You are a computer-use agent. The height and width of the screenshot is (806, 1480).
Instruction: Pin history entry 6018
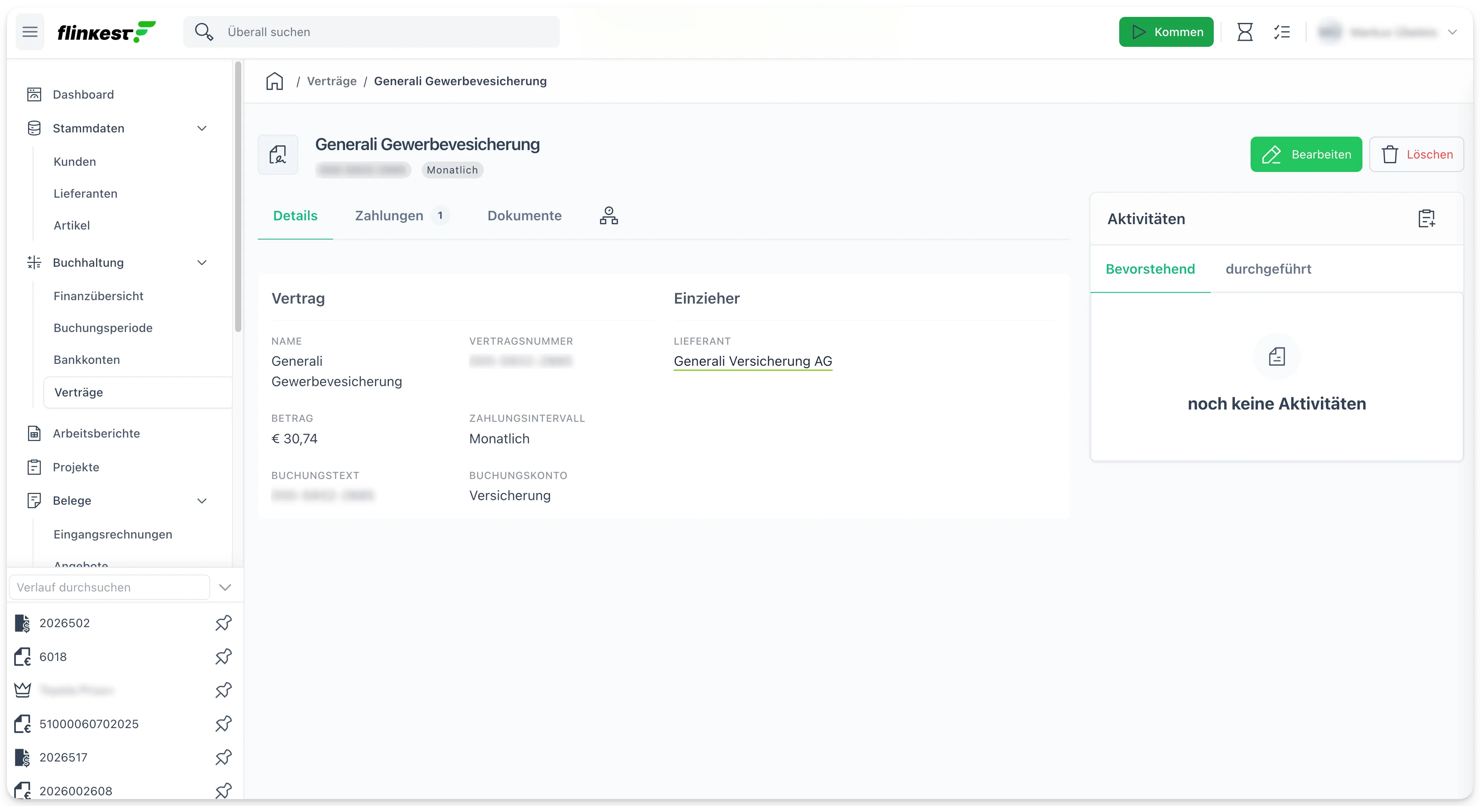224,656
